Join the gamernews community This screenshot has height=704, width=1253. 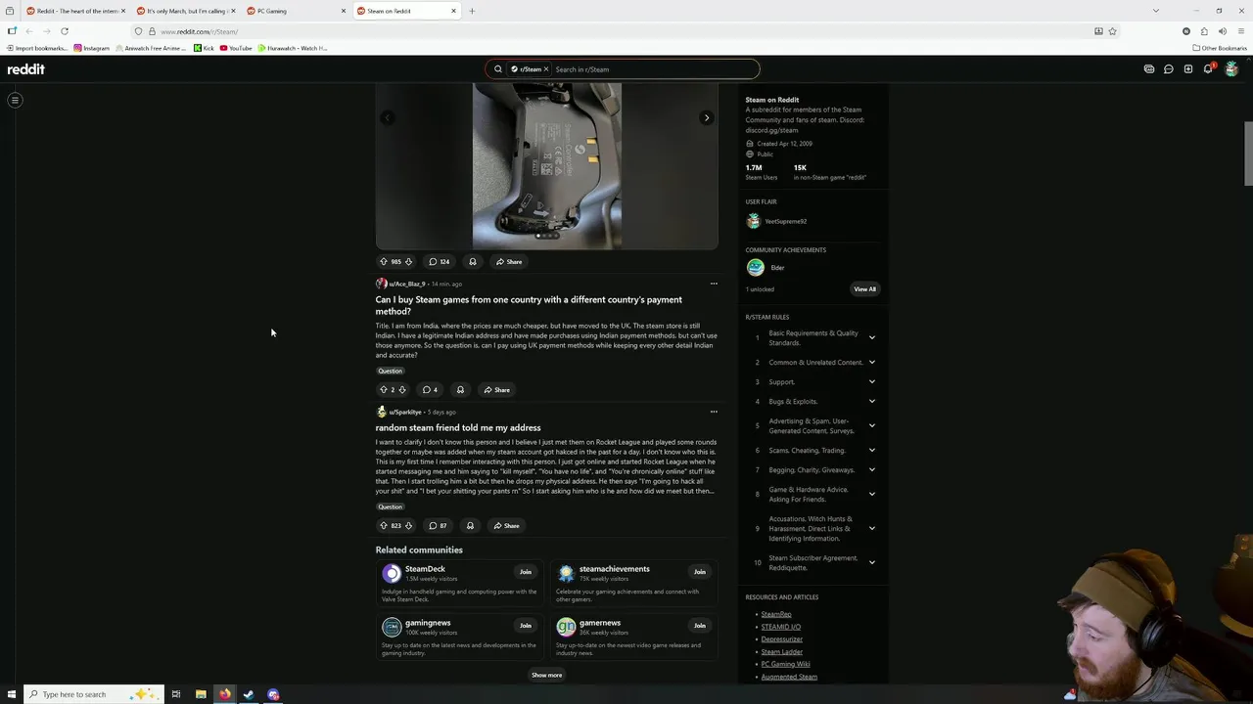click(x=700, y=626)
